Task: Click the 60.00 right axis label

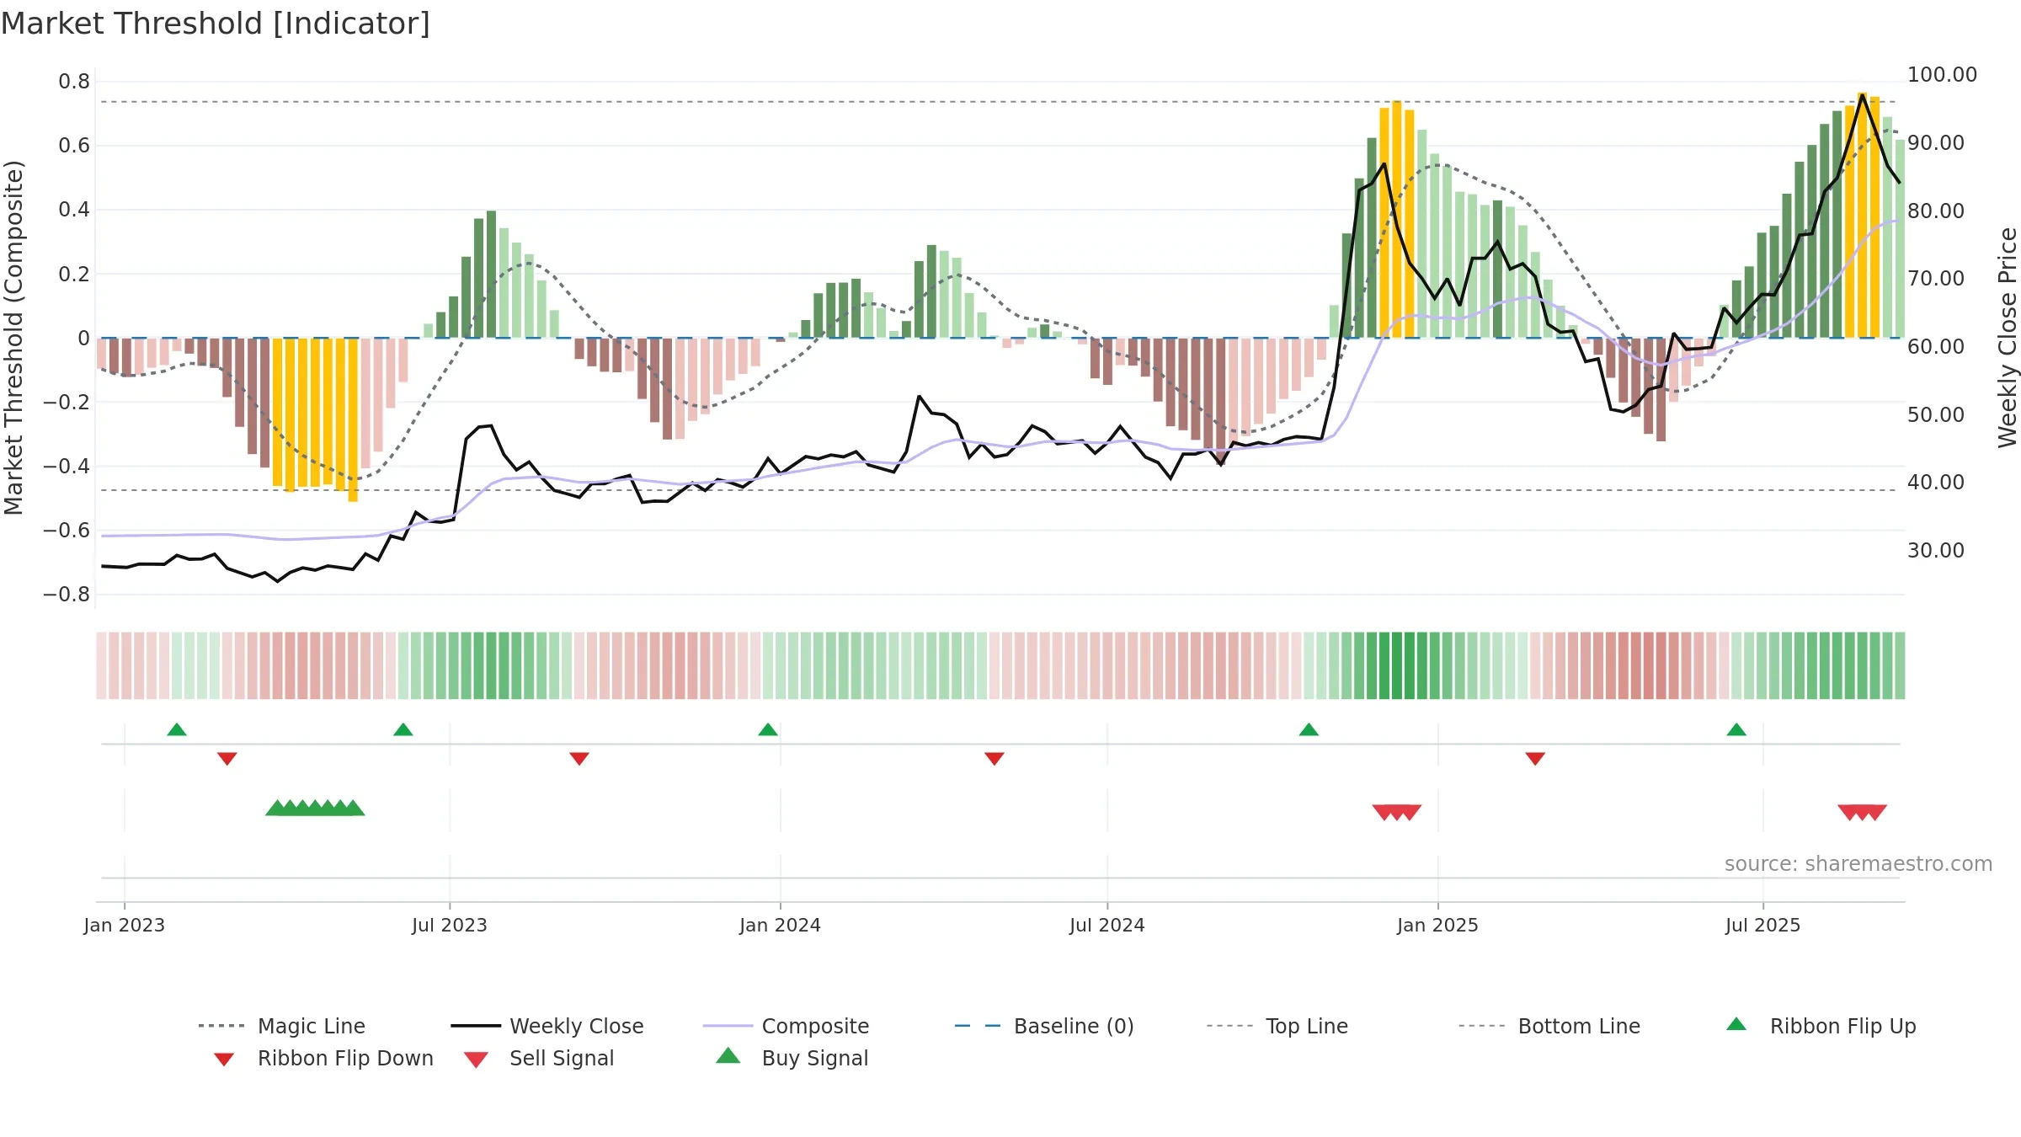Action: click(1936, 347)
